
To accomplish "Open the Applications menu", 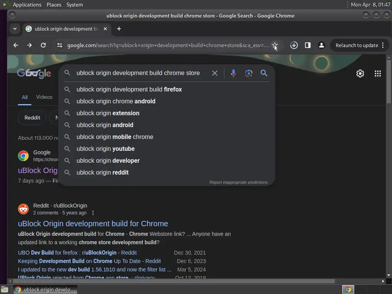I will [27, 5].
